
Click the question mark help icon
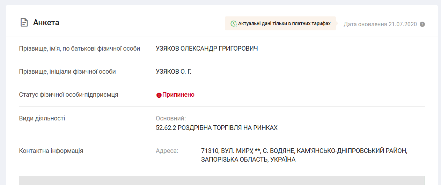(422, 24)
